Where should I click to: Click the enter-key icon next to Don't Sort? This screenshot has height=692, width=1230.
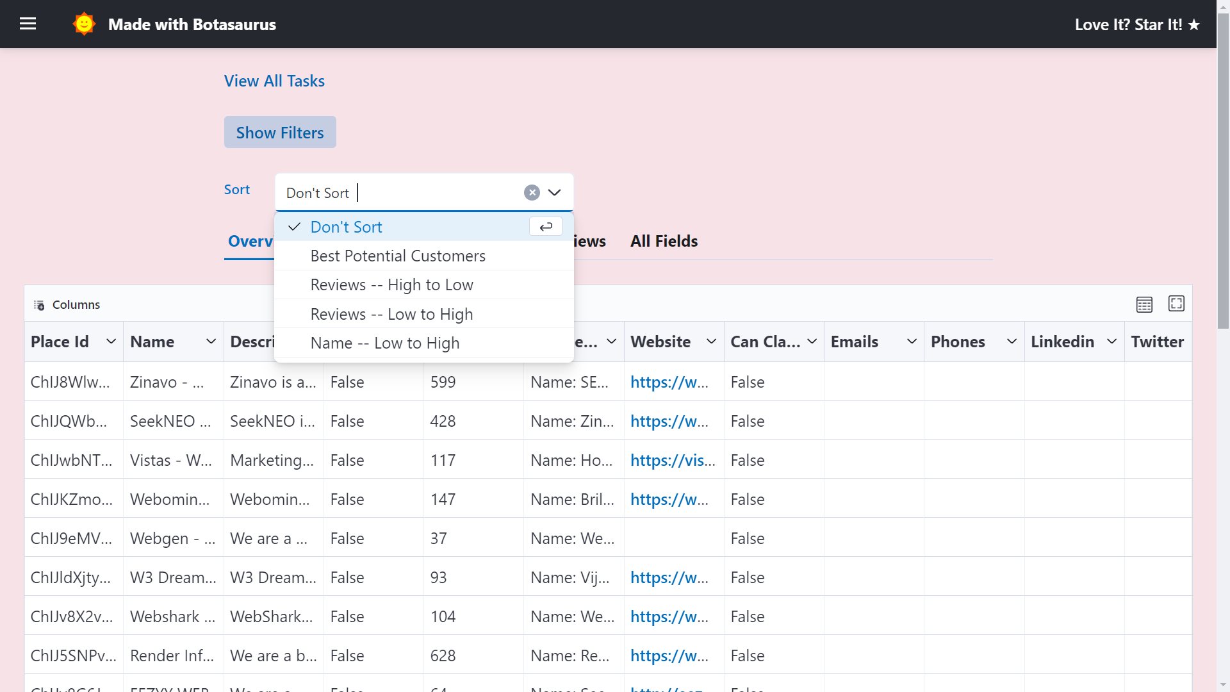point(546,227)
